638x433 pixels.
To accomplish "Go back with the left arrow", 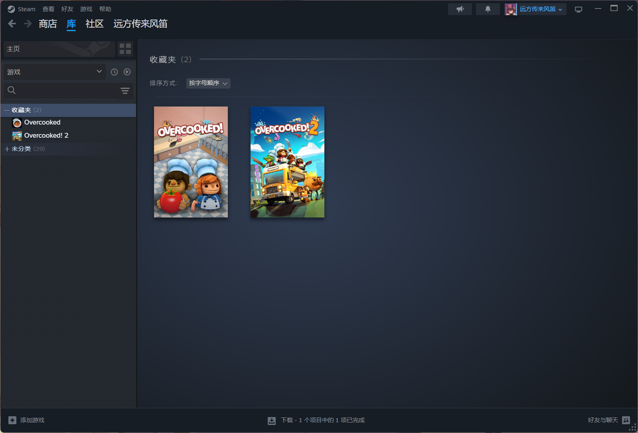I will click(x=12, y=24).
